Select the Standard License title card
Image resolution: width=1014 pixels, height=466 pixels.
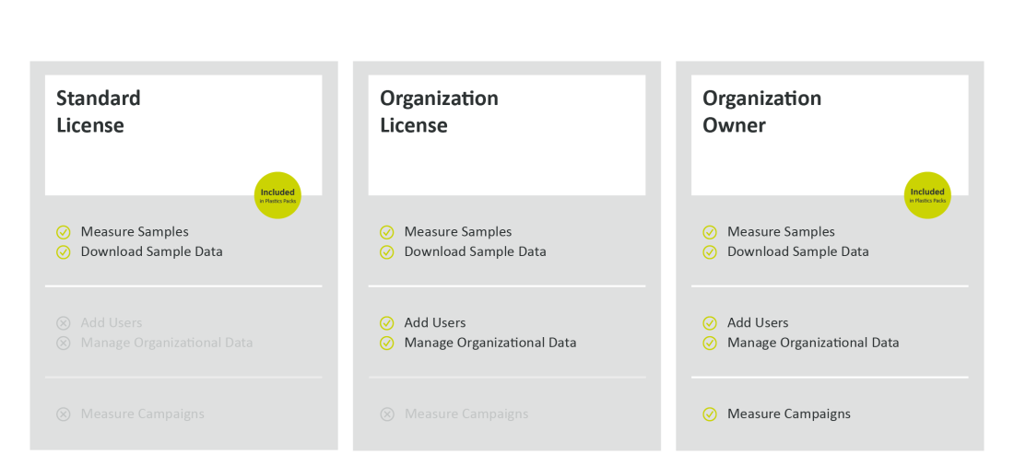(183, 135)
